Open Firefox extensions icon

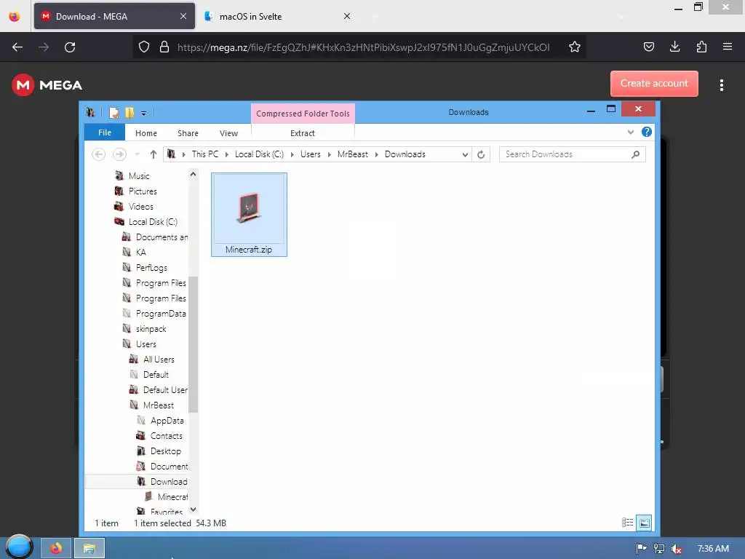[701, 47]
